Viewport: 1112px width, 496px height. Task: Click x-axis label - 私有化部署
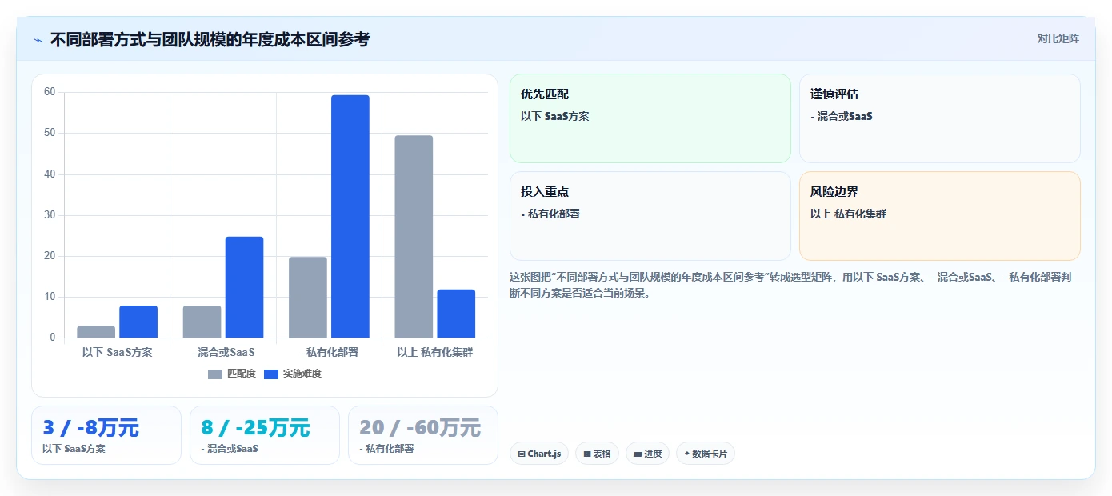329,352
